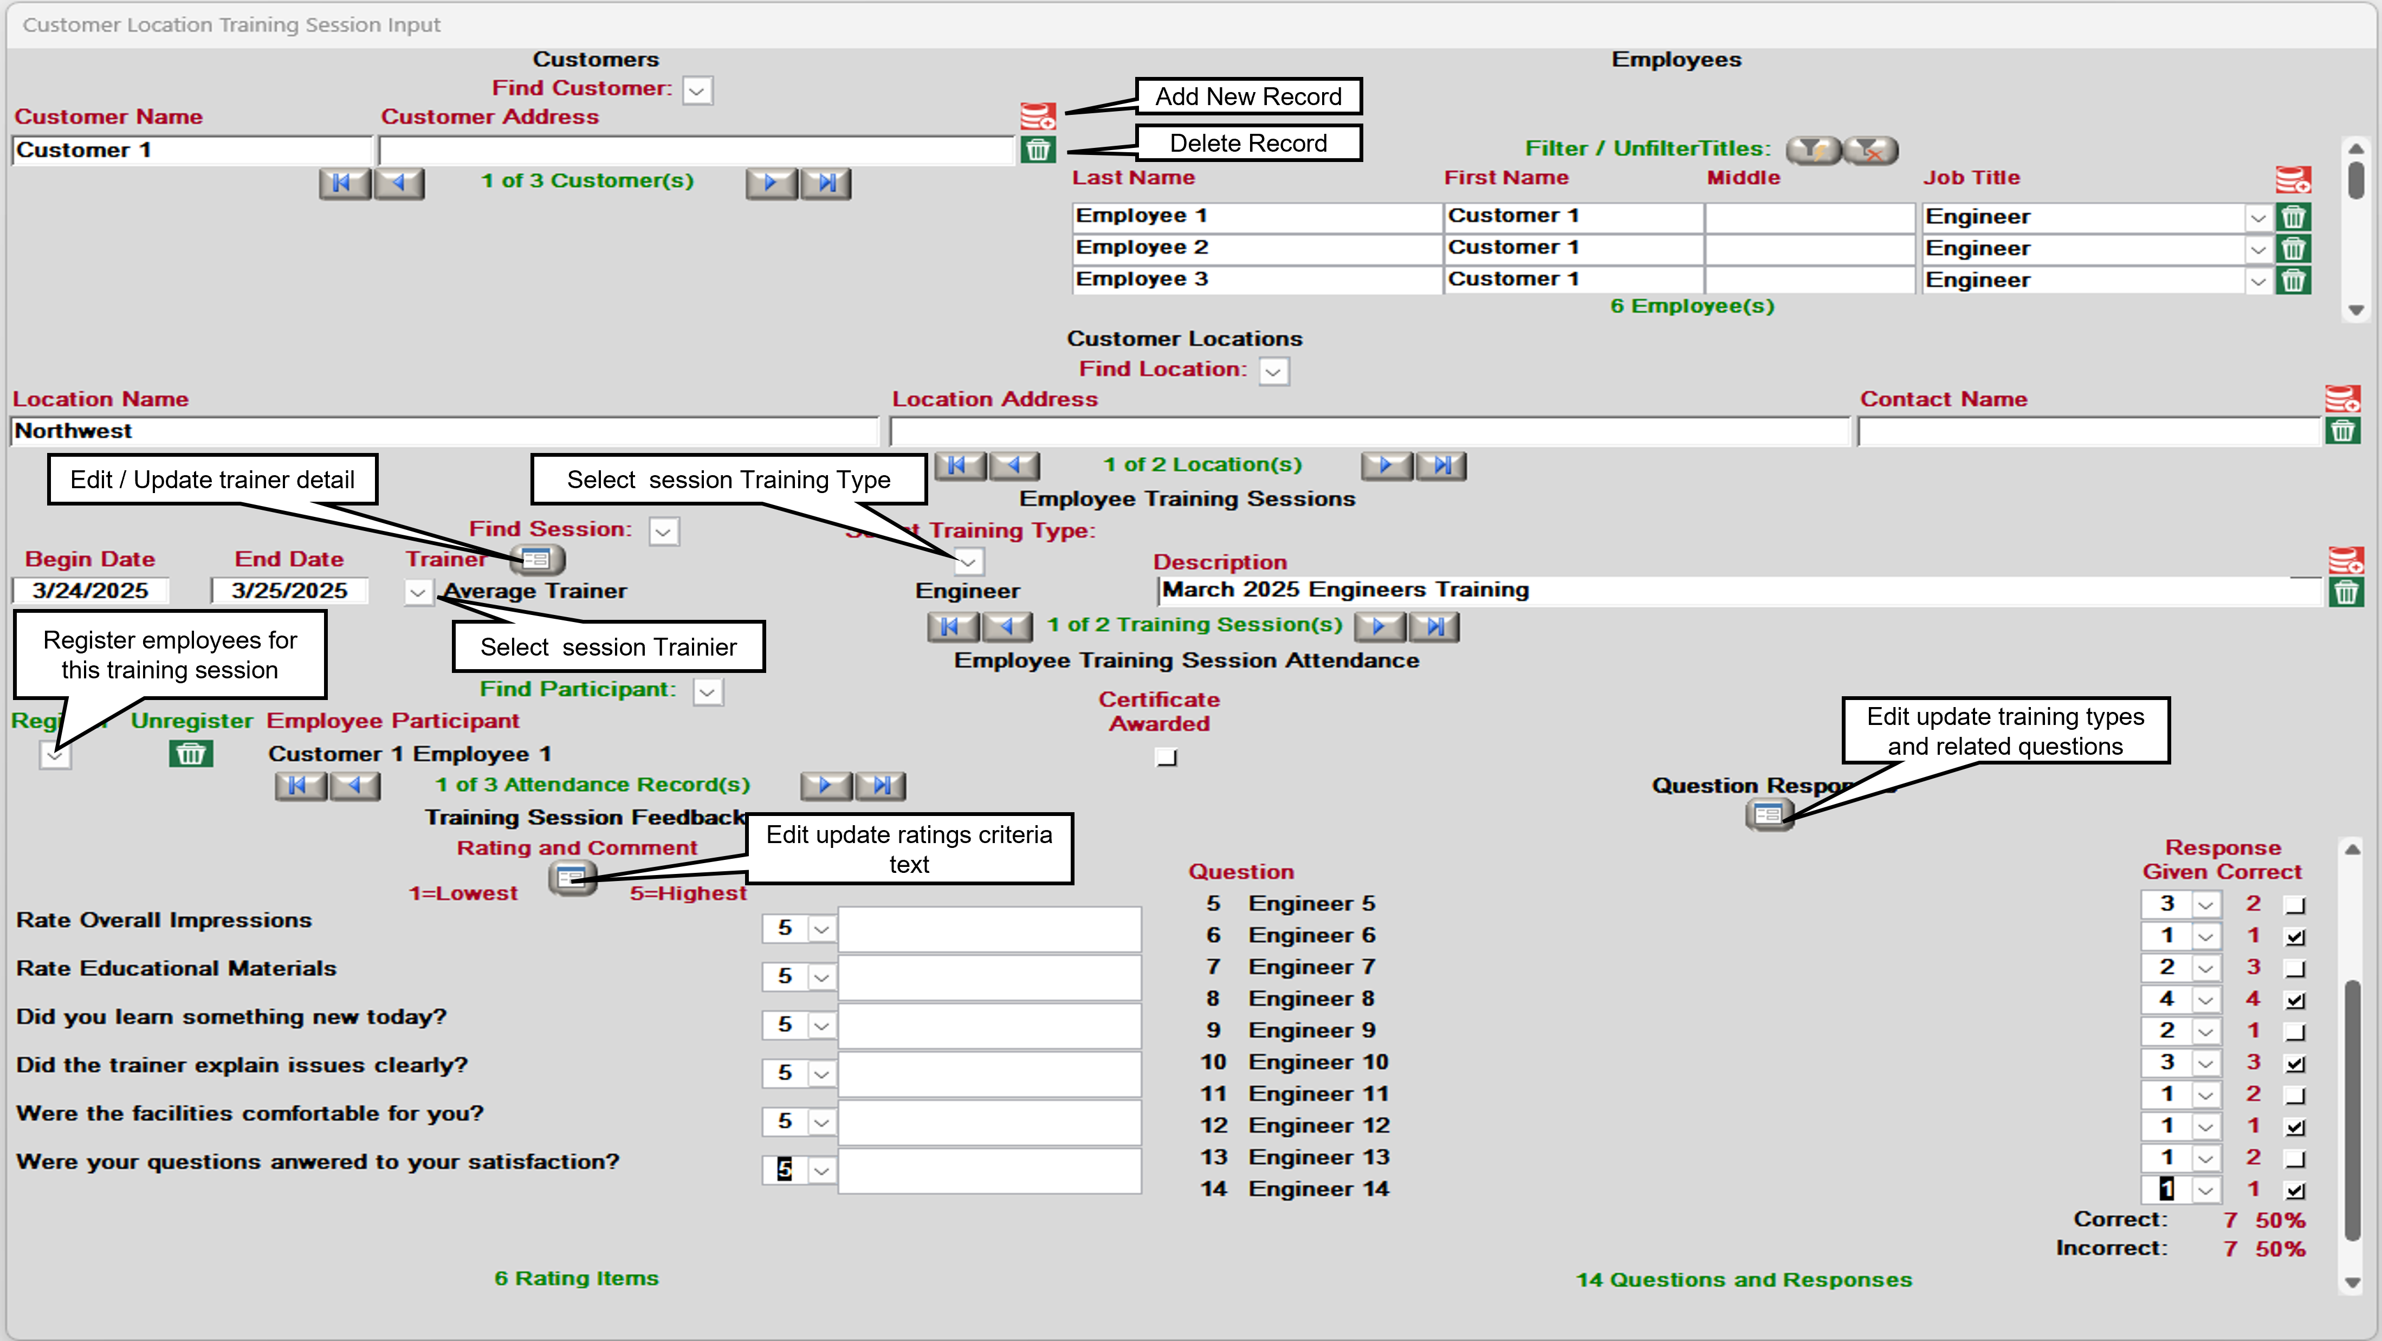Delete Employee 2 row using its trash icon
This screenshot has height=1341, width=2382.
tap(2293, 248)
